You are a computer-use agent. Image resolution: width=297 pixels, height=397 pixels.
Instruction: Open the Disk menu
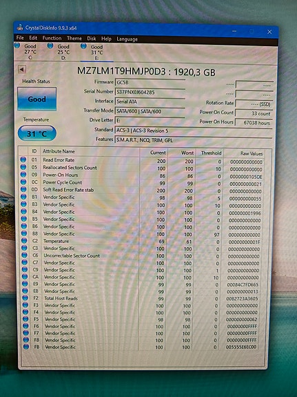[x=91, y=39]
